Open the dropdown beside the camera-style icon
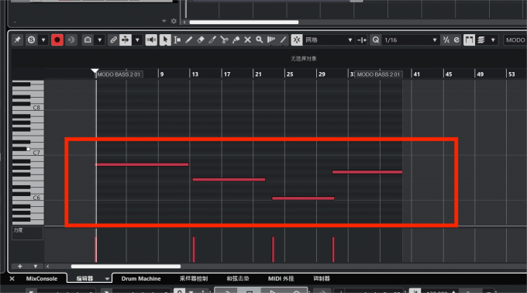The width and height of the screenshot is (527, 293). pos(100,40)
